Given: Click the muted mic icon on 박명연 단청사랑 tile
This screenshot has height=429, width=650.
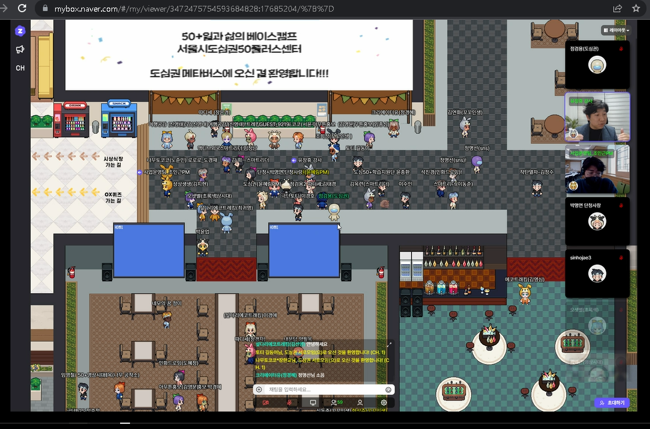Looking at the screenshot, I should (x=621, y=206).
